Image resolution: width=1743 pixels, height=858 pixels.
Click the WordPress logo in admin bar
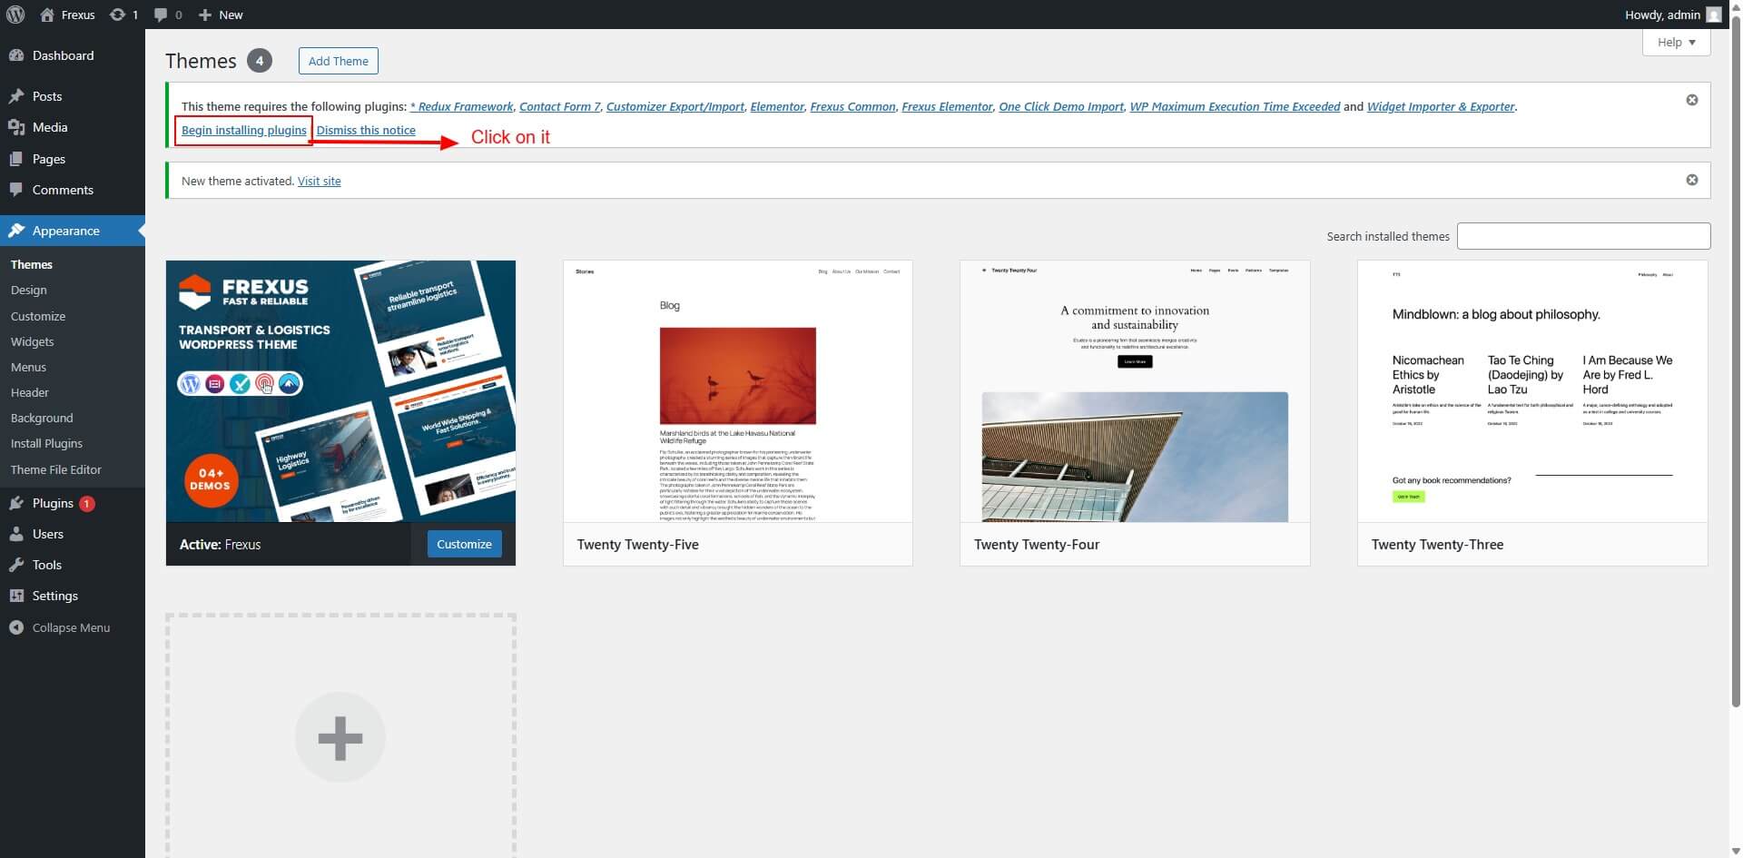point(15,15)
